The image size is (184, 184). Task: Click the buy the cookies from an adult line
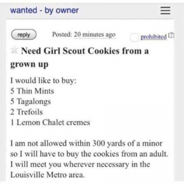(89, 154)
